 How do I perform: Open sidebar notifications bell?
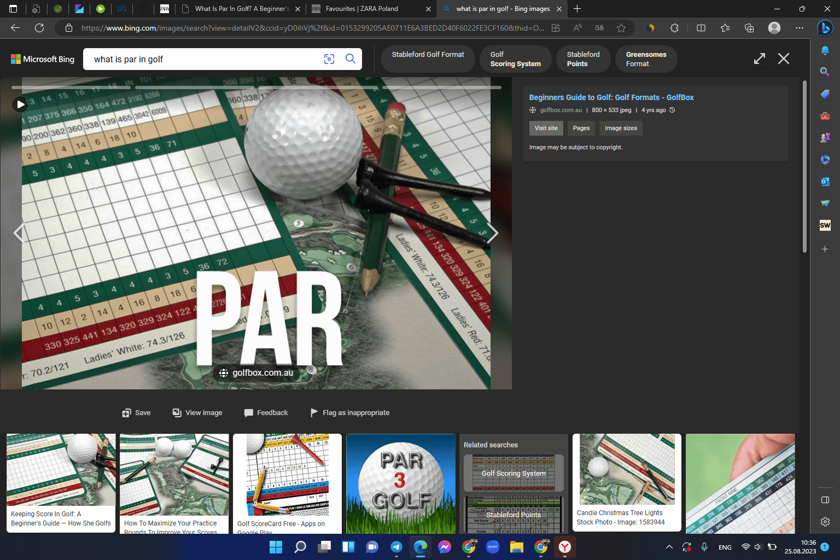pyautogui.click(x=825, y=50)
